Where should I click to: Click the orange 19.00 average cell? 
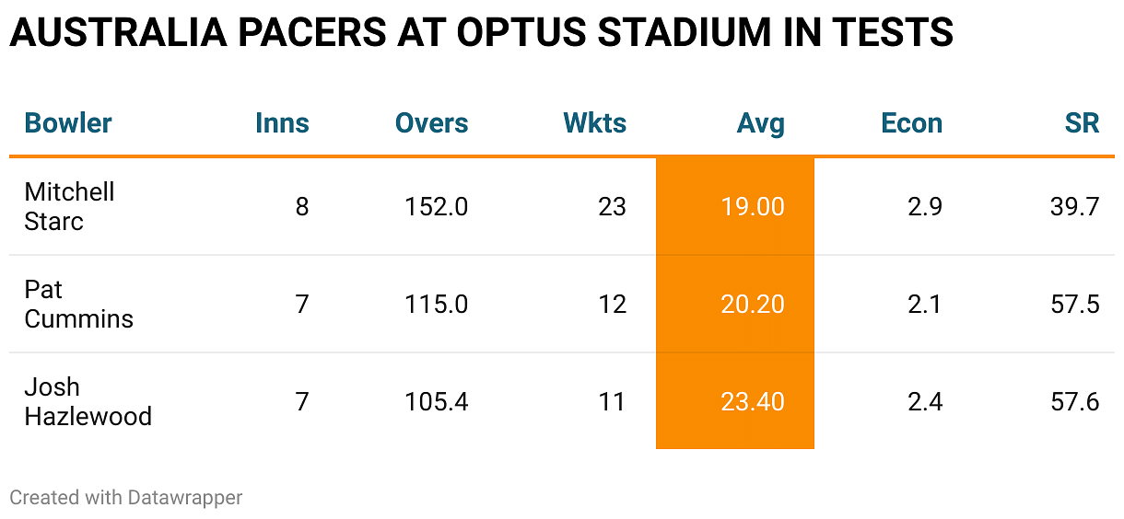[753, 206]
